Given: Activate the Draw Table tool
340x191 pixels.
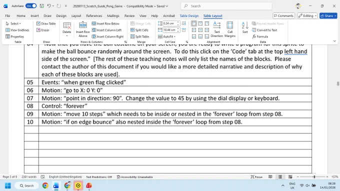Looking at the screenshot, I should point(46,23).
